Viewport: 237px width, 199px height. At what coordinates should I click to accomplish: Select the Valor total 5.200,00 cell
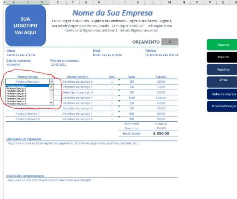point(161,124)
